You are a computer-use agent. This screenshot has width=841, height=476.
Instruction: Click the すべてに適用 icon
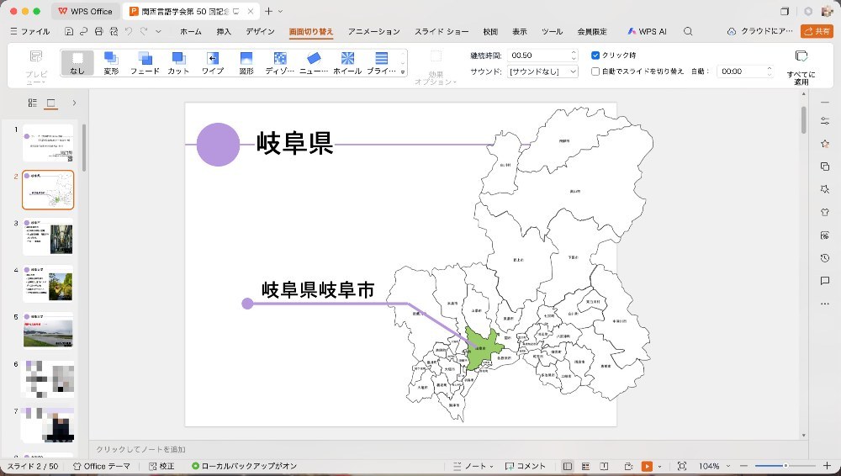pos(801,56)
